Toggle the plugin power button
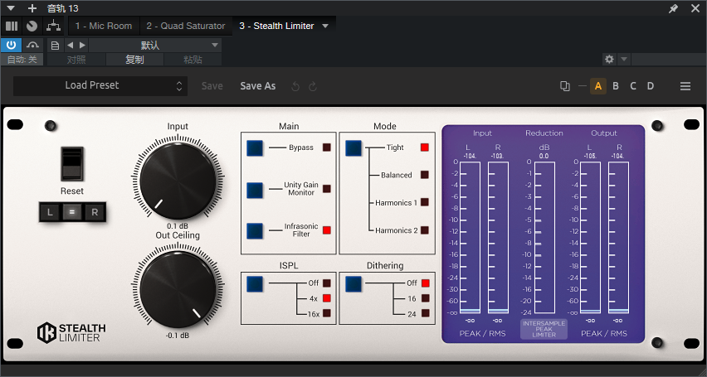The image size is (707, 377). tap(12, 45)
